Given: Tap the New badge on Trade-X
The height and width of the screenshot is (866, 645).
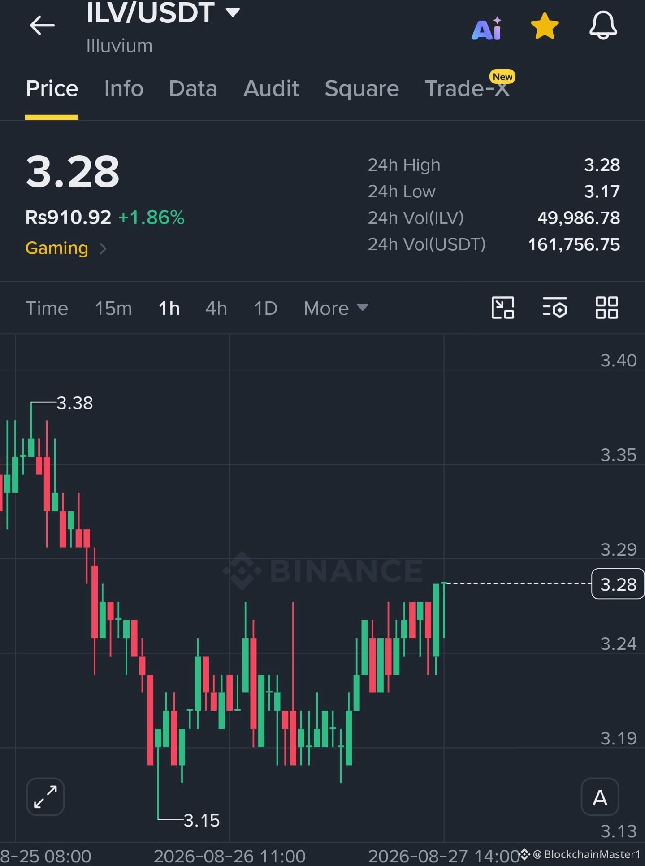Looking at the screenshot, I should coord(502,77).
